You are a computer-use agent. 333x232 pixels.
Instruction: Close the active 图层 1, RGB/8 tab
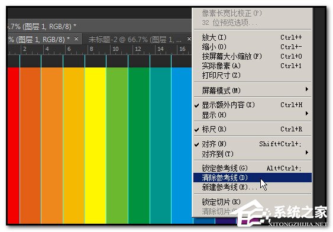pyautogui.click(x=76, y=39)
